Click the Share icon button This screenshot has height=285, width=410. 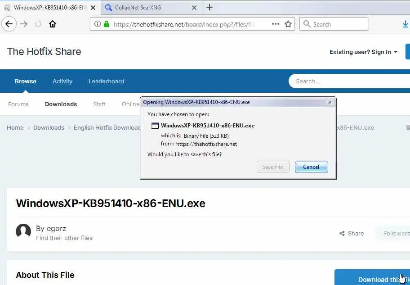(x=352, y=233)
